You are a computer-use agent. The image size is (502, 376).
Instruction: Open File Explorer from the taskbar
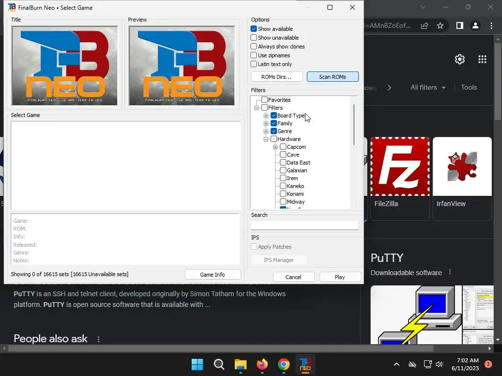click(x=241, y=364)
